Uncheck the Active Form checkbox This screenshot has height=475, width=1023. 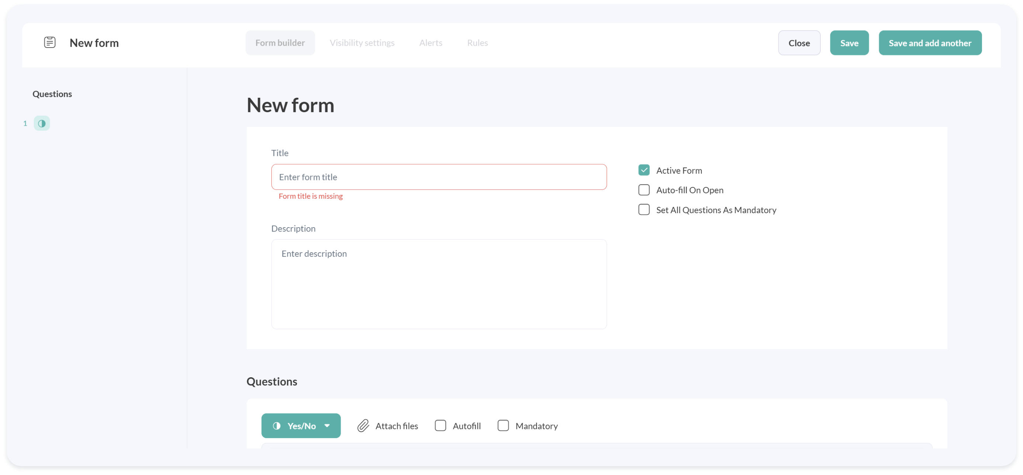[644, 170]
